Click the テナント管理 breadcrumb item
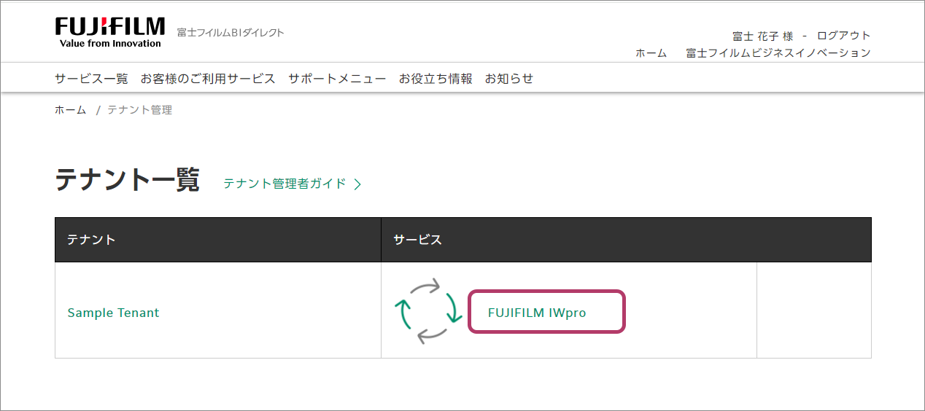 (140, 110)
